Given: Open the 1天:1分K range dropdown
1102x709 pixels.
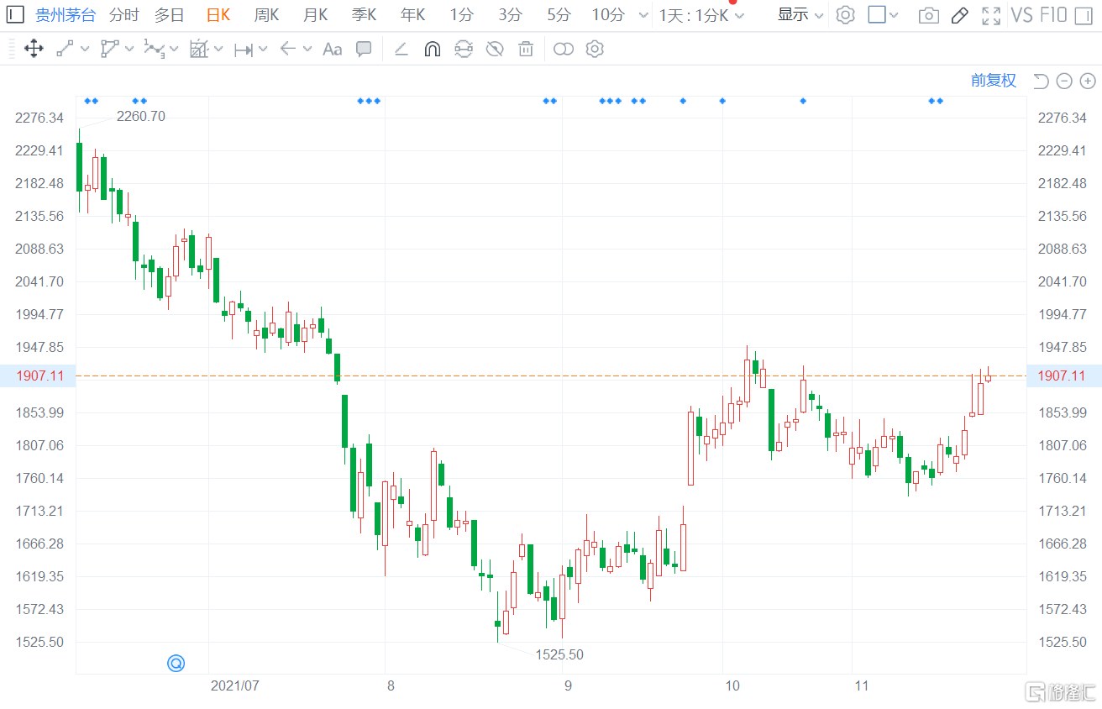Looking at the screenshot, I should pyautogui.click(x=701, y=15).
